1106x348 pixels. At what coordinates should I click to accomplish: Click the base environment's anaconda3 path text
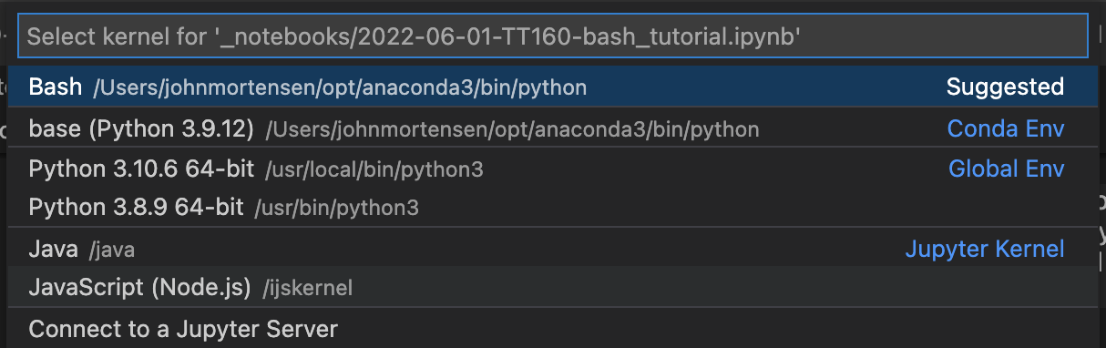(x=512, y=130)
